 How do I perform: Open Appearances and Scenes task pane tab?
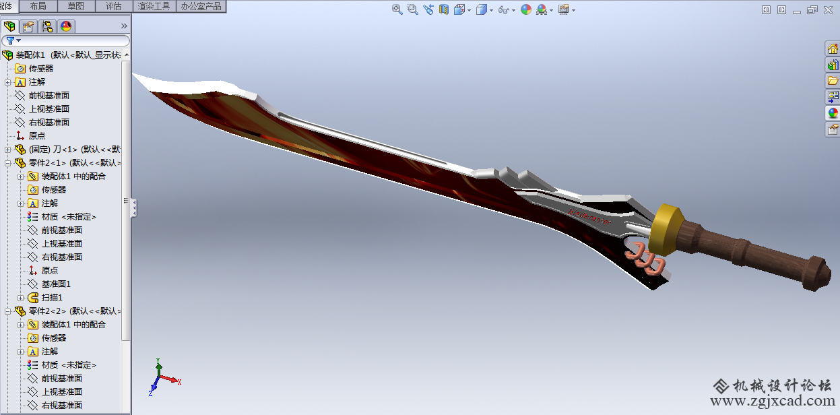pos(833,113)
